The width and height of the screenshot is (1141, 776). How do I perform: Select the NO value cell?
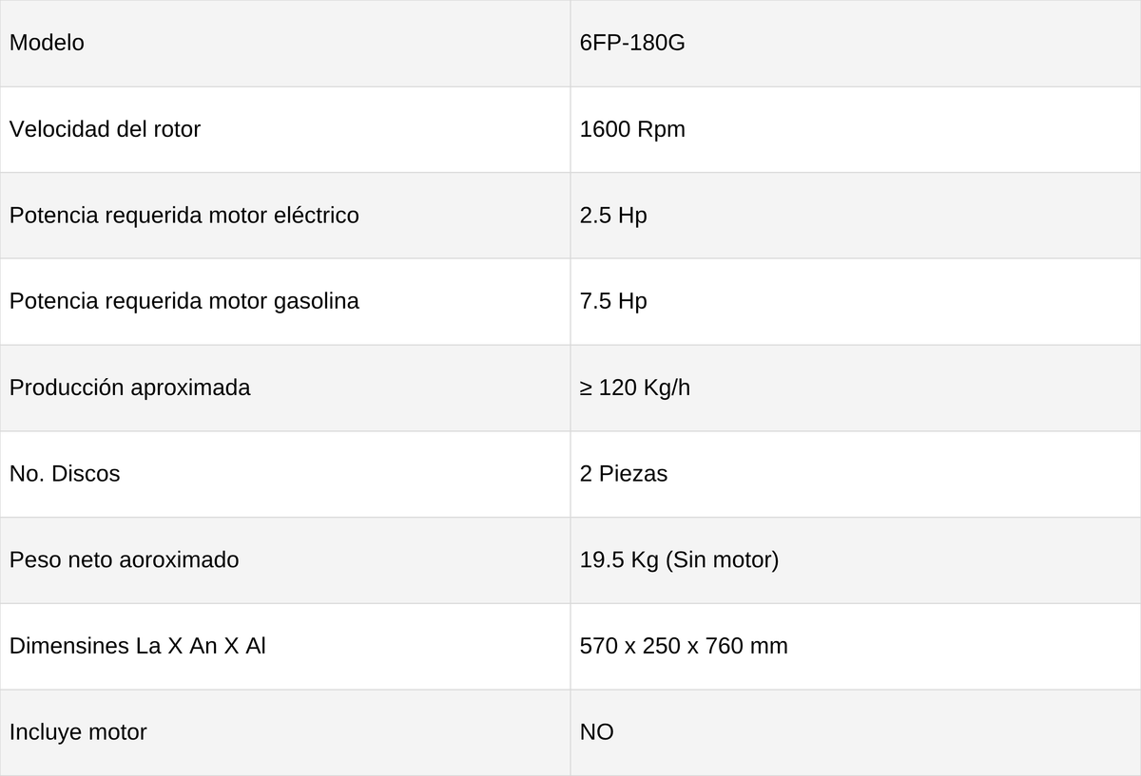(x=856, y=733)
